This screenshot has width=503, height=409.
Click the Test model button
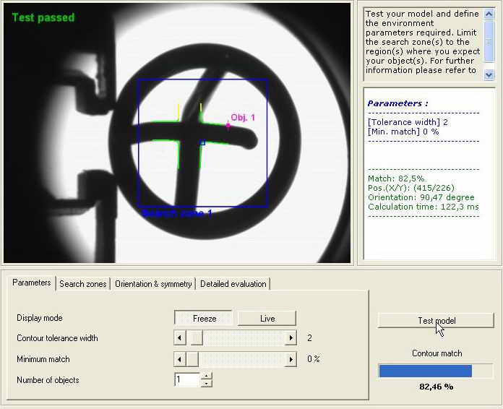(x=436, y=320)
